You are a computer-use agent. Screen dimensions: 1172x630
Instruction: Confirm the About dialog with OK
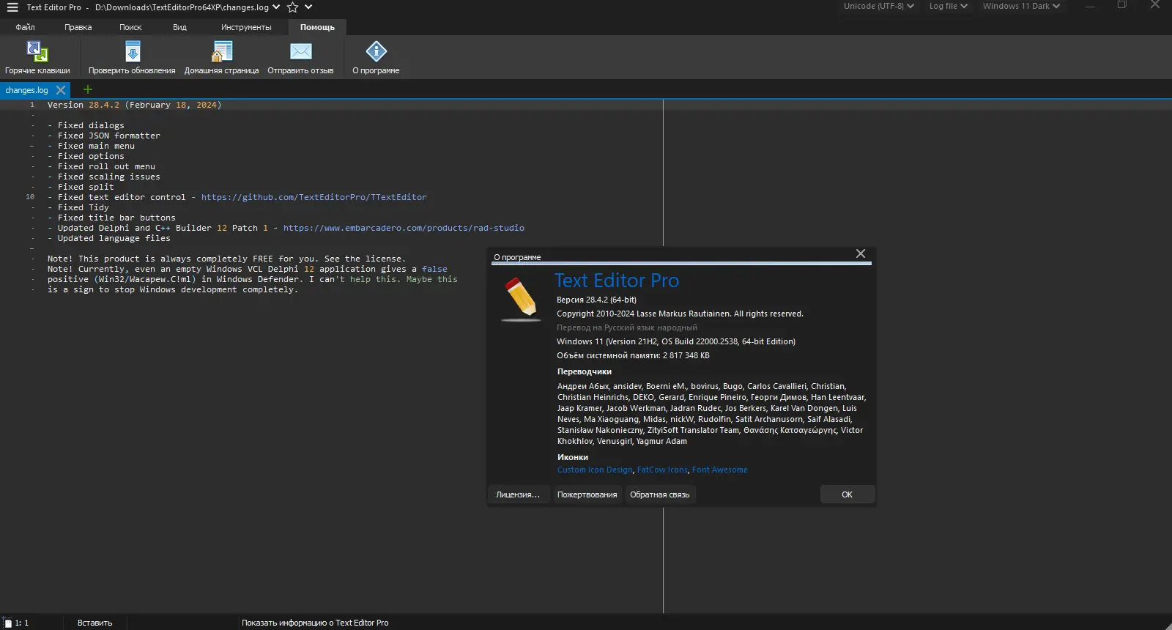[847, 494]
